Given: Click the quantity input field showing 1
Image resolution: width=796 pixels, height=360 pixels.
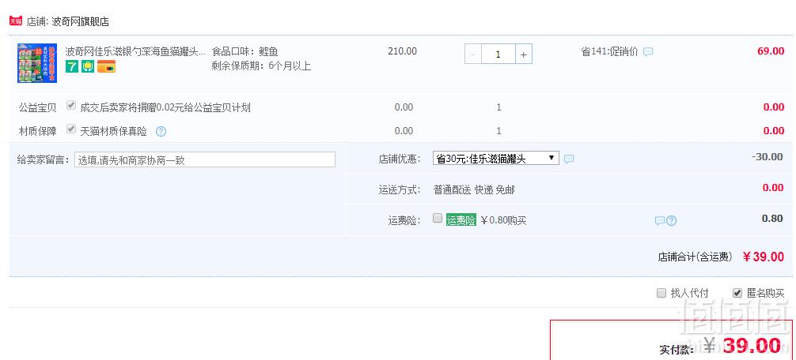Looking at the screenshot, I should (x=498, y=54).
